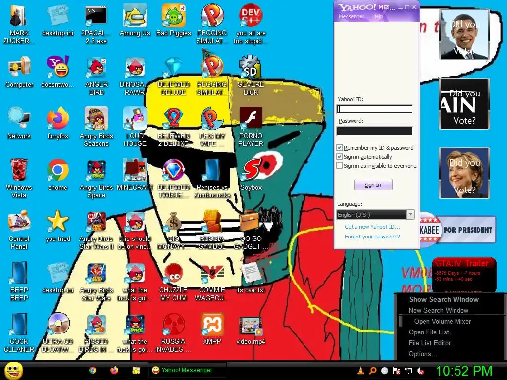Choose New Search Window from context menu

(x=438, y=311)
